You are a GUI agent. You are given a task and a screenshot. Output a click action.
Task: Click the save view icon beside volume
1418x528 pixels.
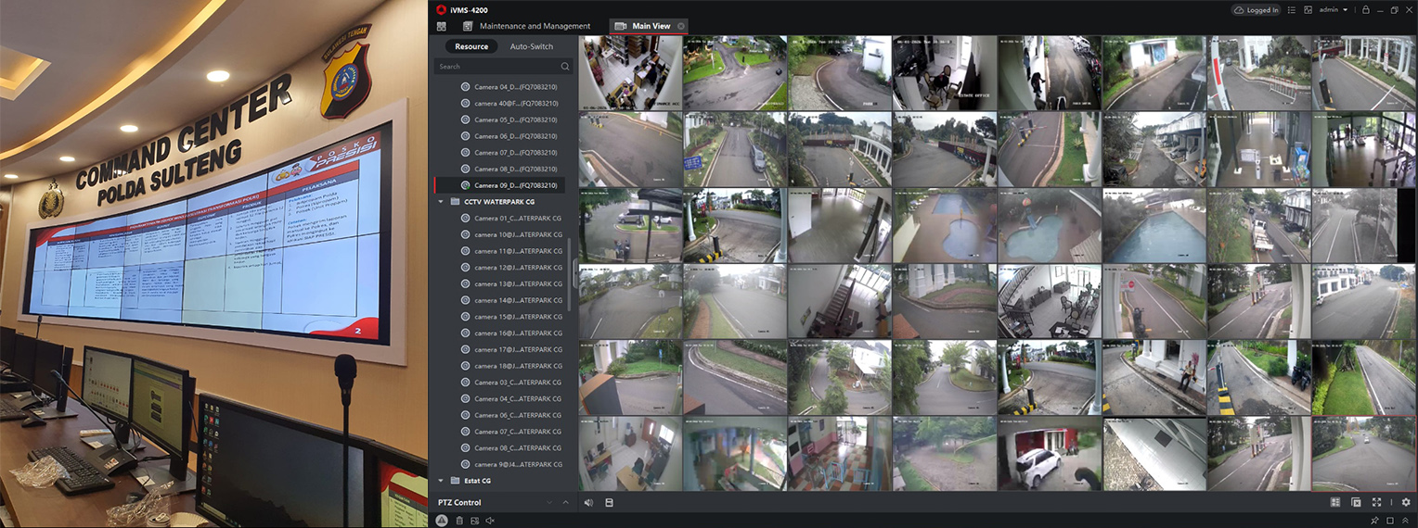click(609, 502)
